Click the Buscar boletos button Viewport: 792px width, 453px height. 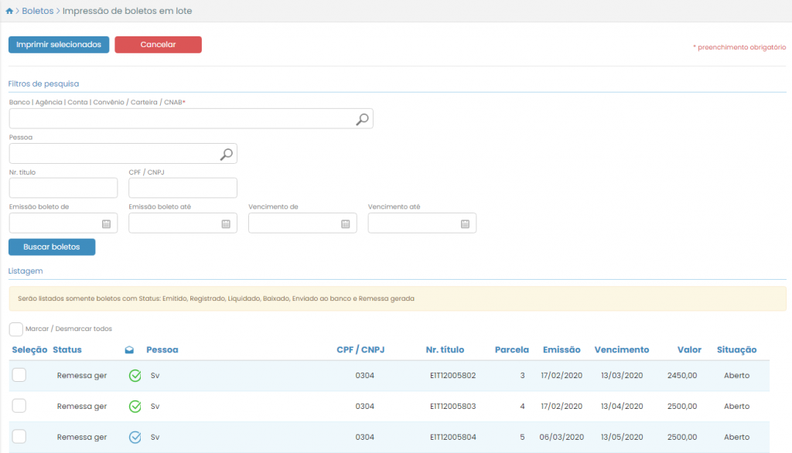click(52, 247)
